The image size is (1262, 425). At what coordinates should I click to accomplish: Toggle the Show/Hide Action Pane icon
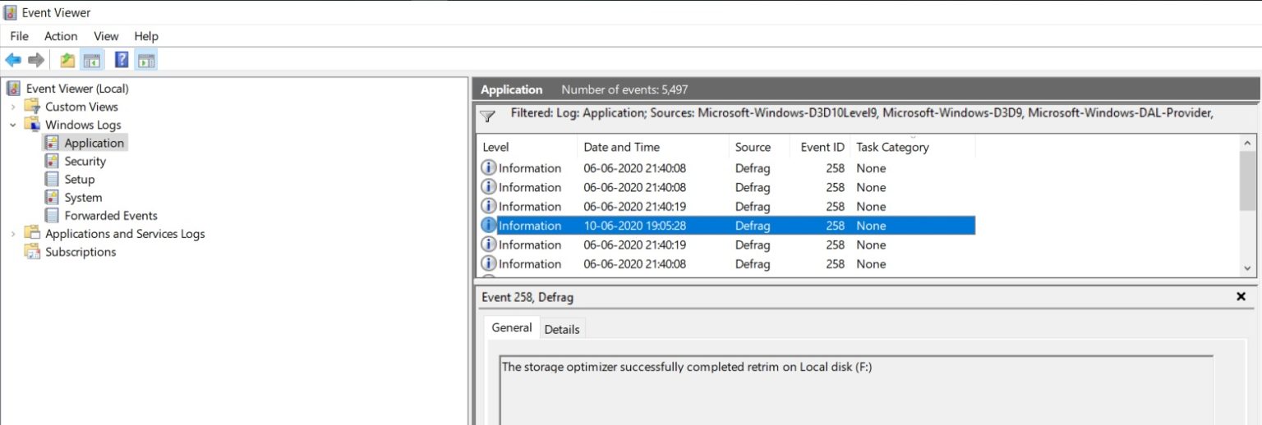146,60
